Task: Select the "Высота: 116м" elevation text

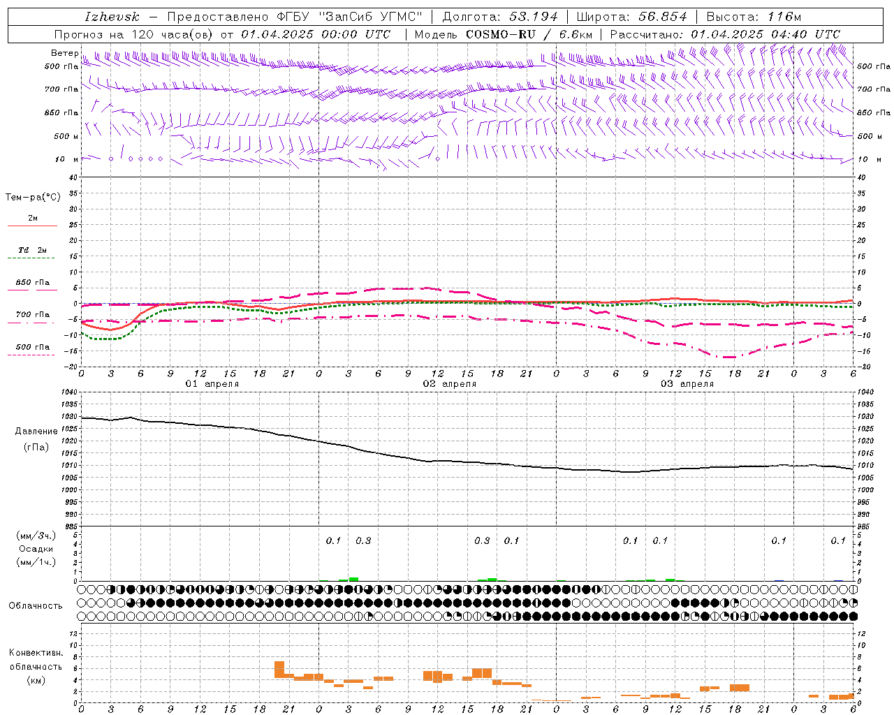Action: pyautogui.click(x=753, y=17)
